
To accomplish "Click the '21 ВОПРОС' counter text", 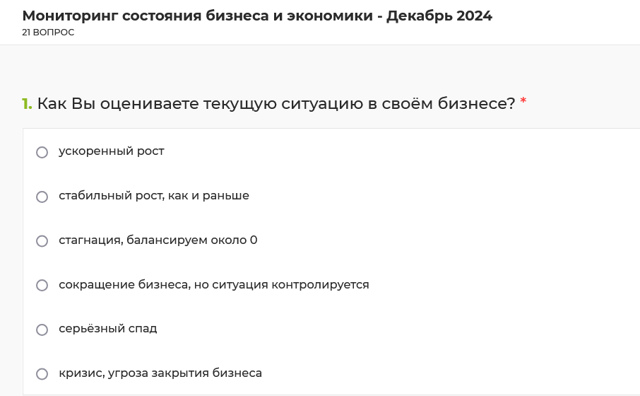I will (48, 33).
